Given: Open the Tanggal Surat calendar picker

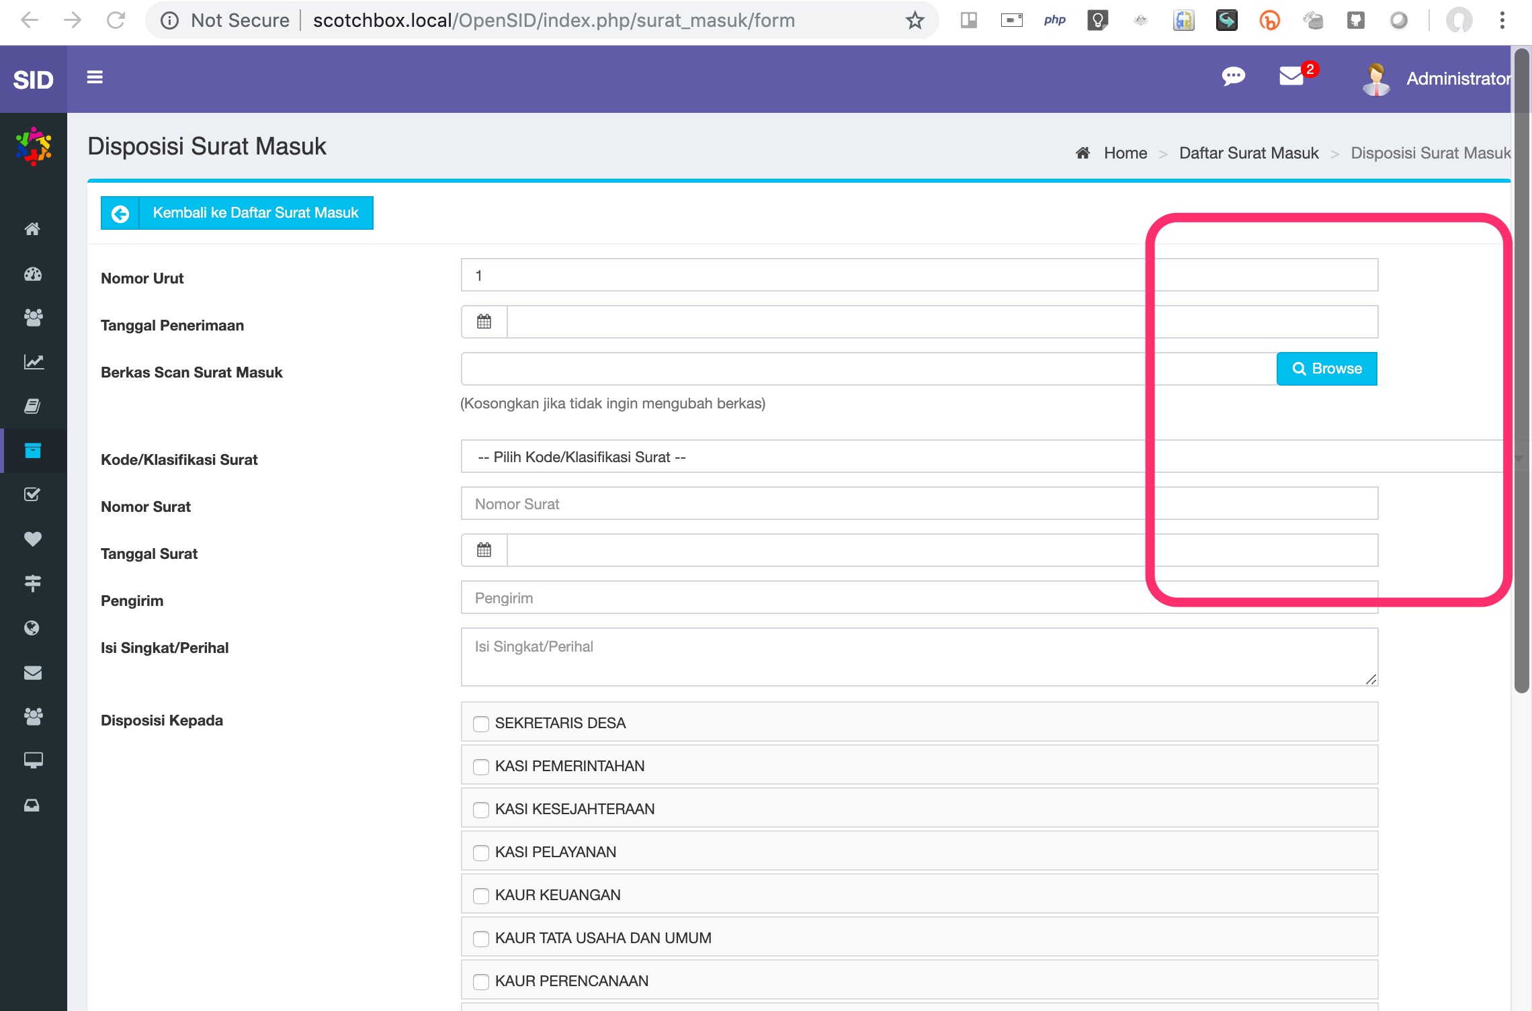Looking at the screenshot, I should coord(483,550).
